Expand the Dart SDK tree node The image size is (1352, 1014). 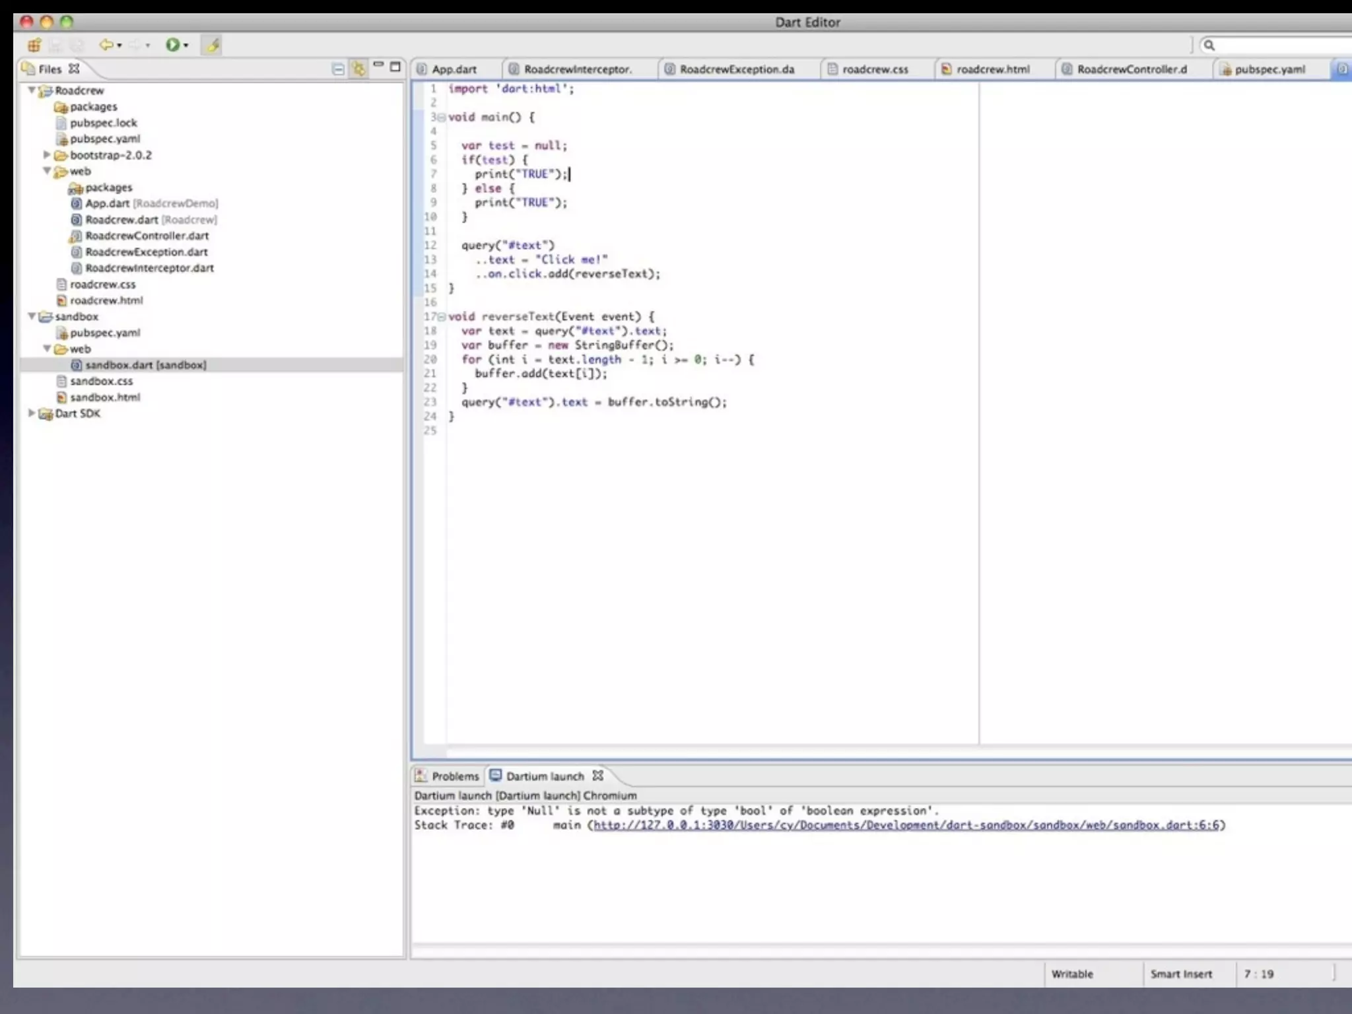coord(31,413)
